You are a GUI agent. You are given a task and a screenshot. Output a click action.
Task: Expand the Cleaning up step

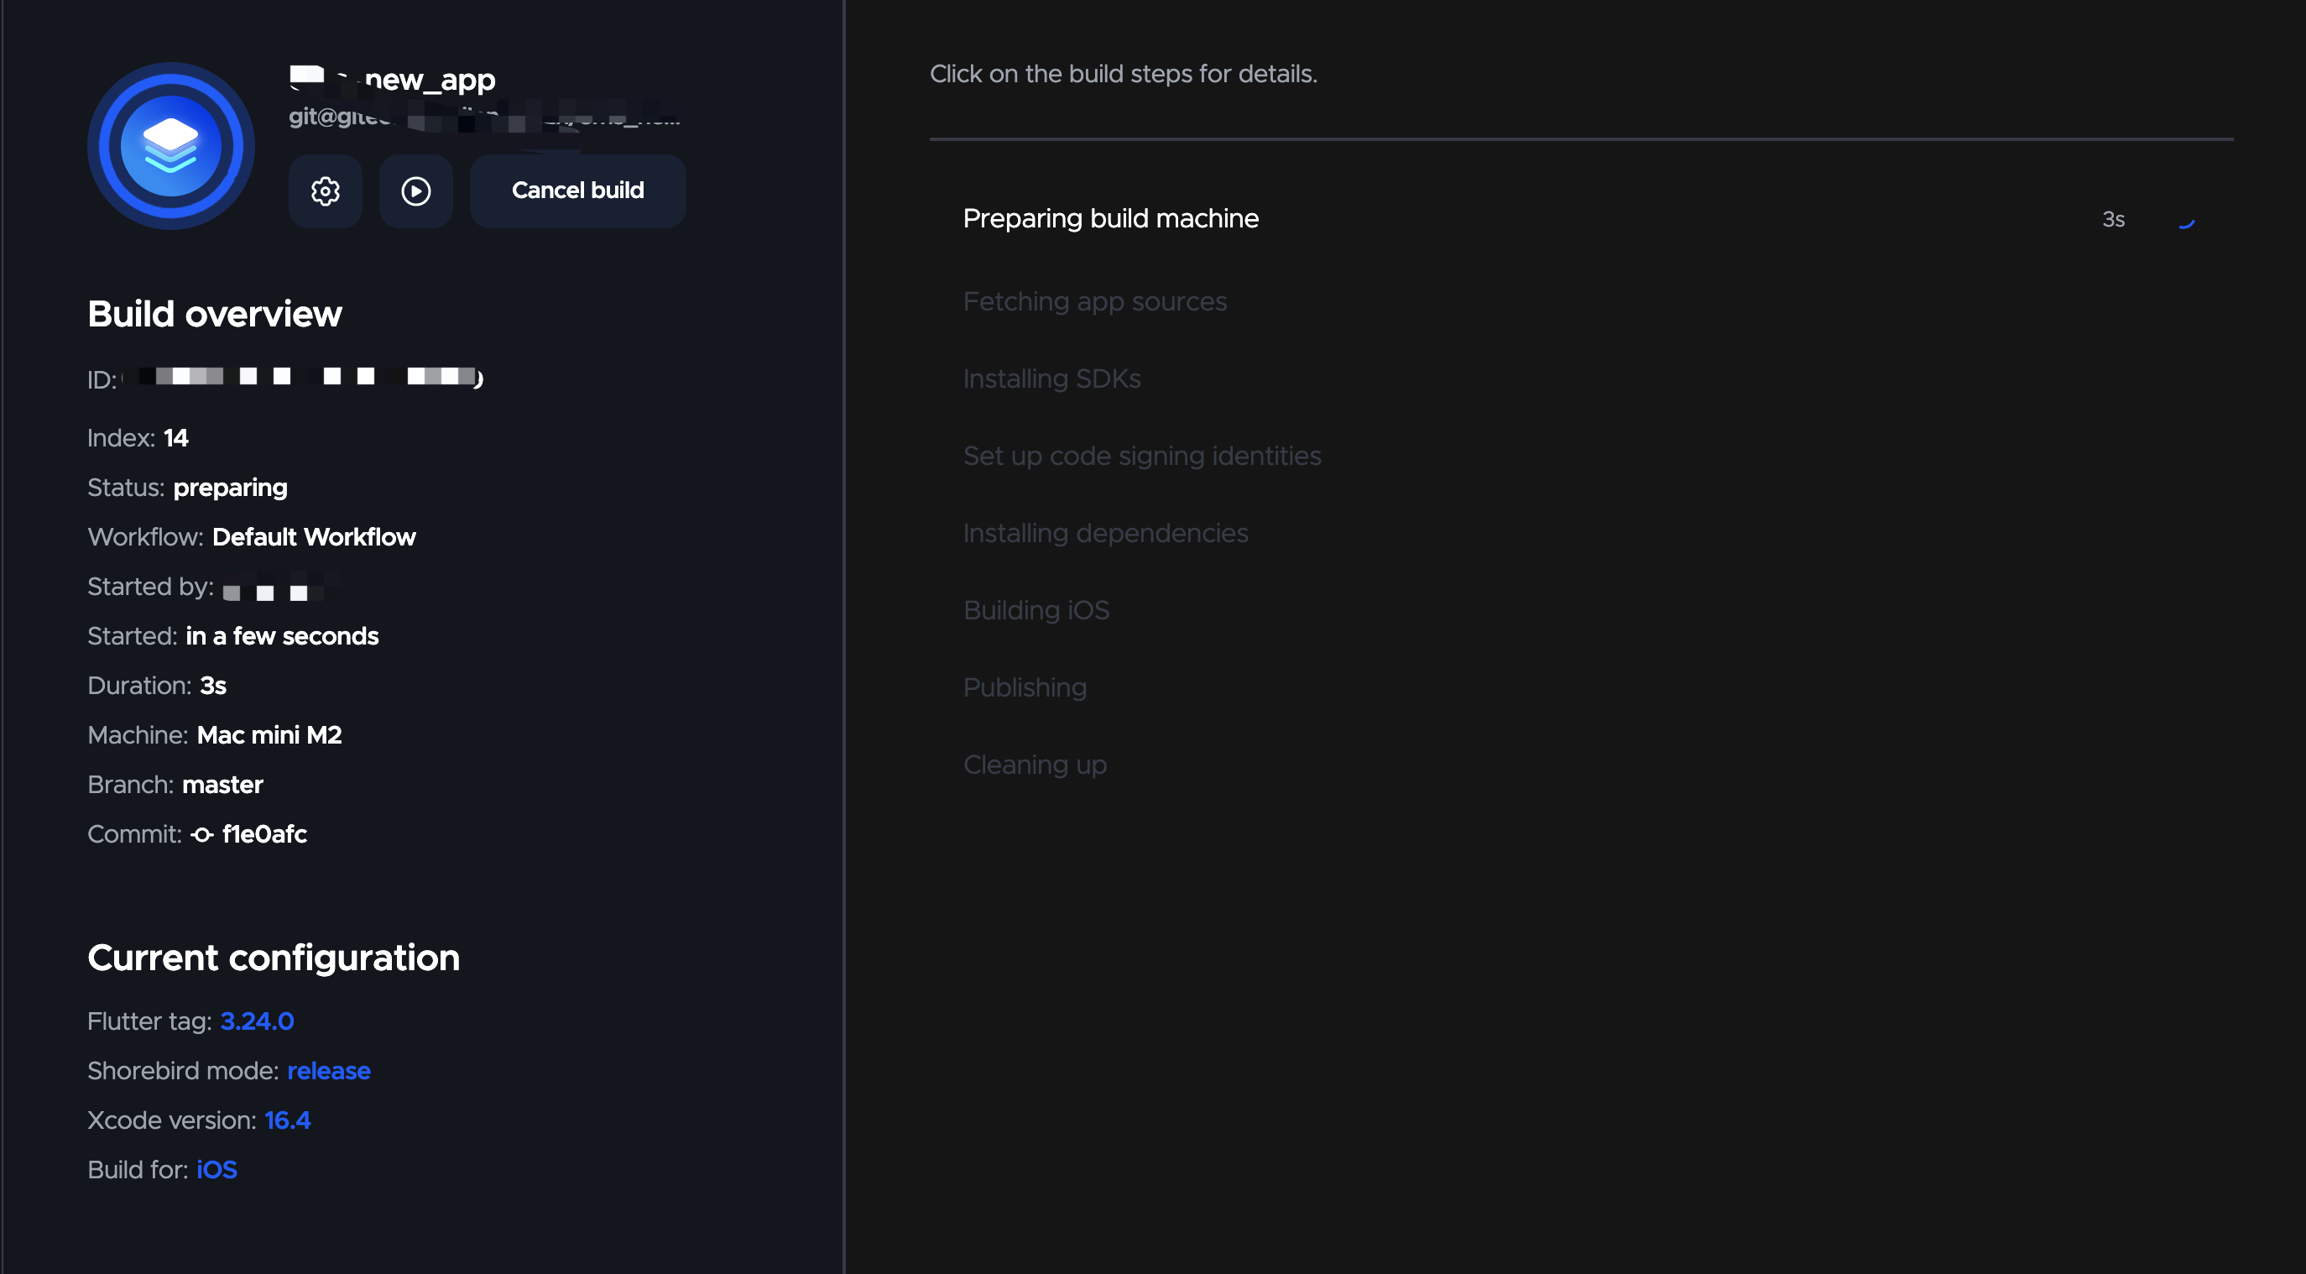pyautogui.click(x=1034, y=765)
